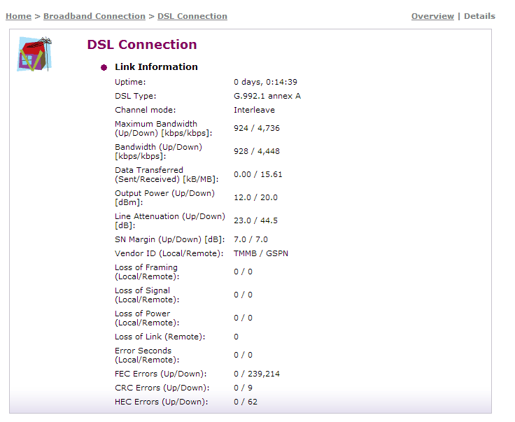Open the DSL Connection breadcrumb link
Screen dimensions: 515x422
click(x=192, y=16)
